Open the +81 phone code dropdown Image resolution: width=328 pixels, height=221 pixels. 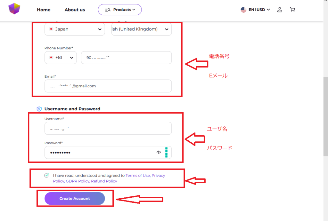[x=71, y=58]
